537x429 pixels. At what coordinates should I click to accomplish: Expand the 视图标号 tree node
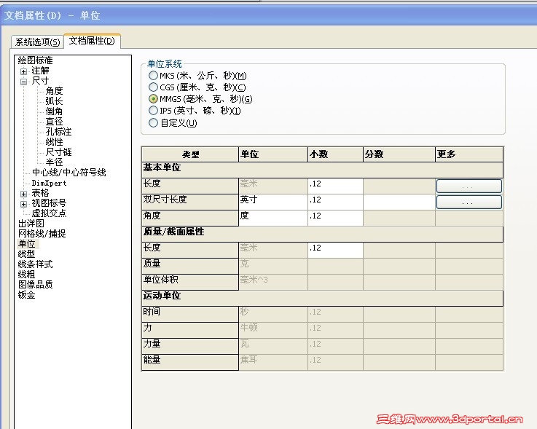[x=23, y=204]
